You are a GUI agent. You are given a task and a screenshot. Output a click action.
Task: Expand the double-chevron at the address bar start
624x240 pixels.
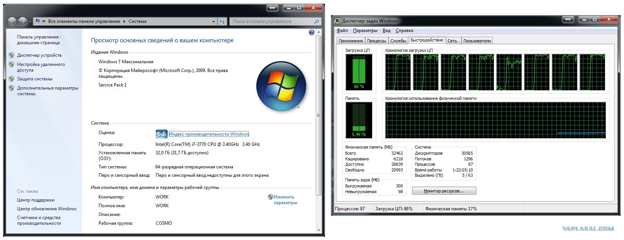pyautogui.click(x=44, y=22)
